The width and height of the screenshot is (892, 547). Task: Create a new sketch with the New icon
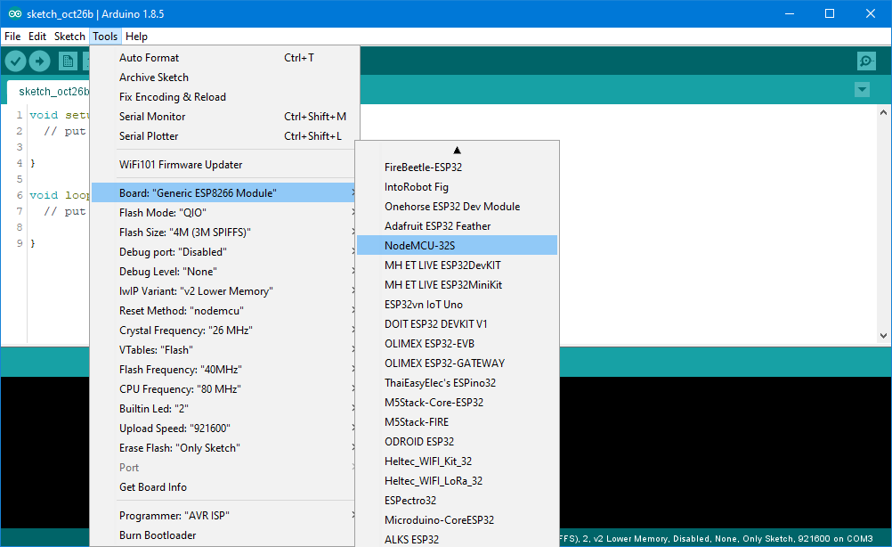point(68,61)
